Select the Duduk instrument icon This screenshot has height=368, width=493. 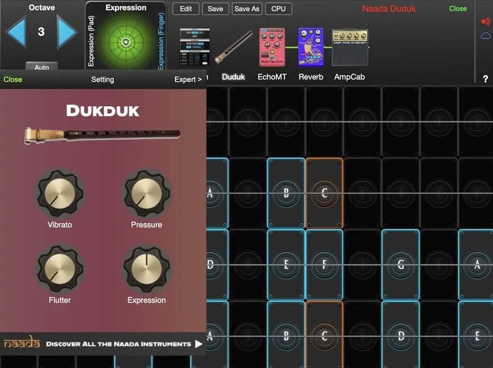tap(234, 47)
